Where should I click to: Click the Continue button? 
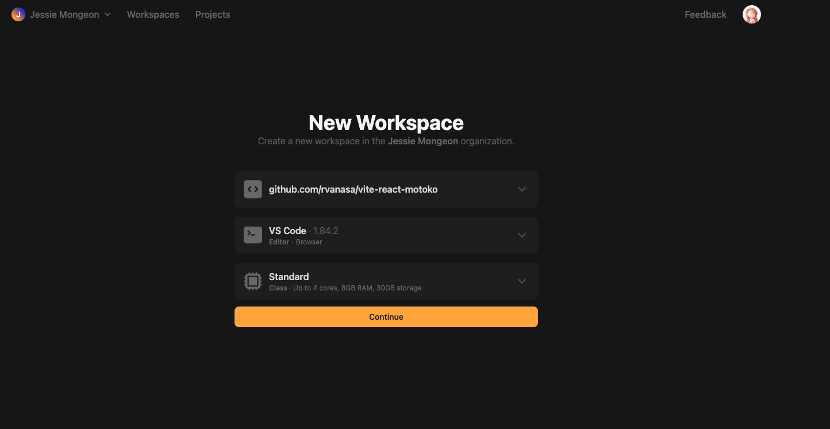(386, 317)
